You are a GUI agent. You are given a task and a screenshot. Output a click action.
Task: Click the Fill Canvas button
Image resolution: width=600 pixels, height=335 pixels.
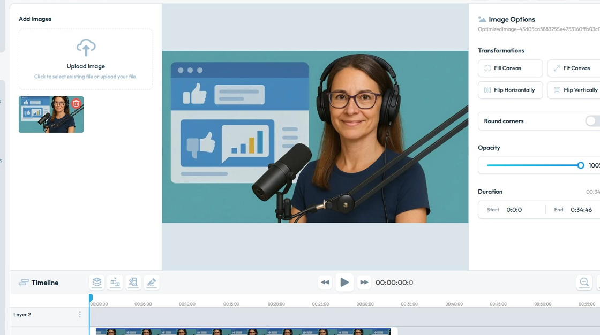tap(510, 68)
